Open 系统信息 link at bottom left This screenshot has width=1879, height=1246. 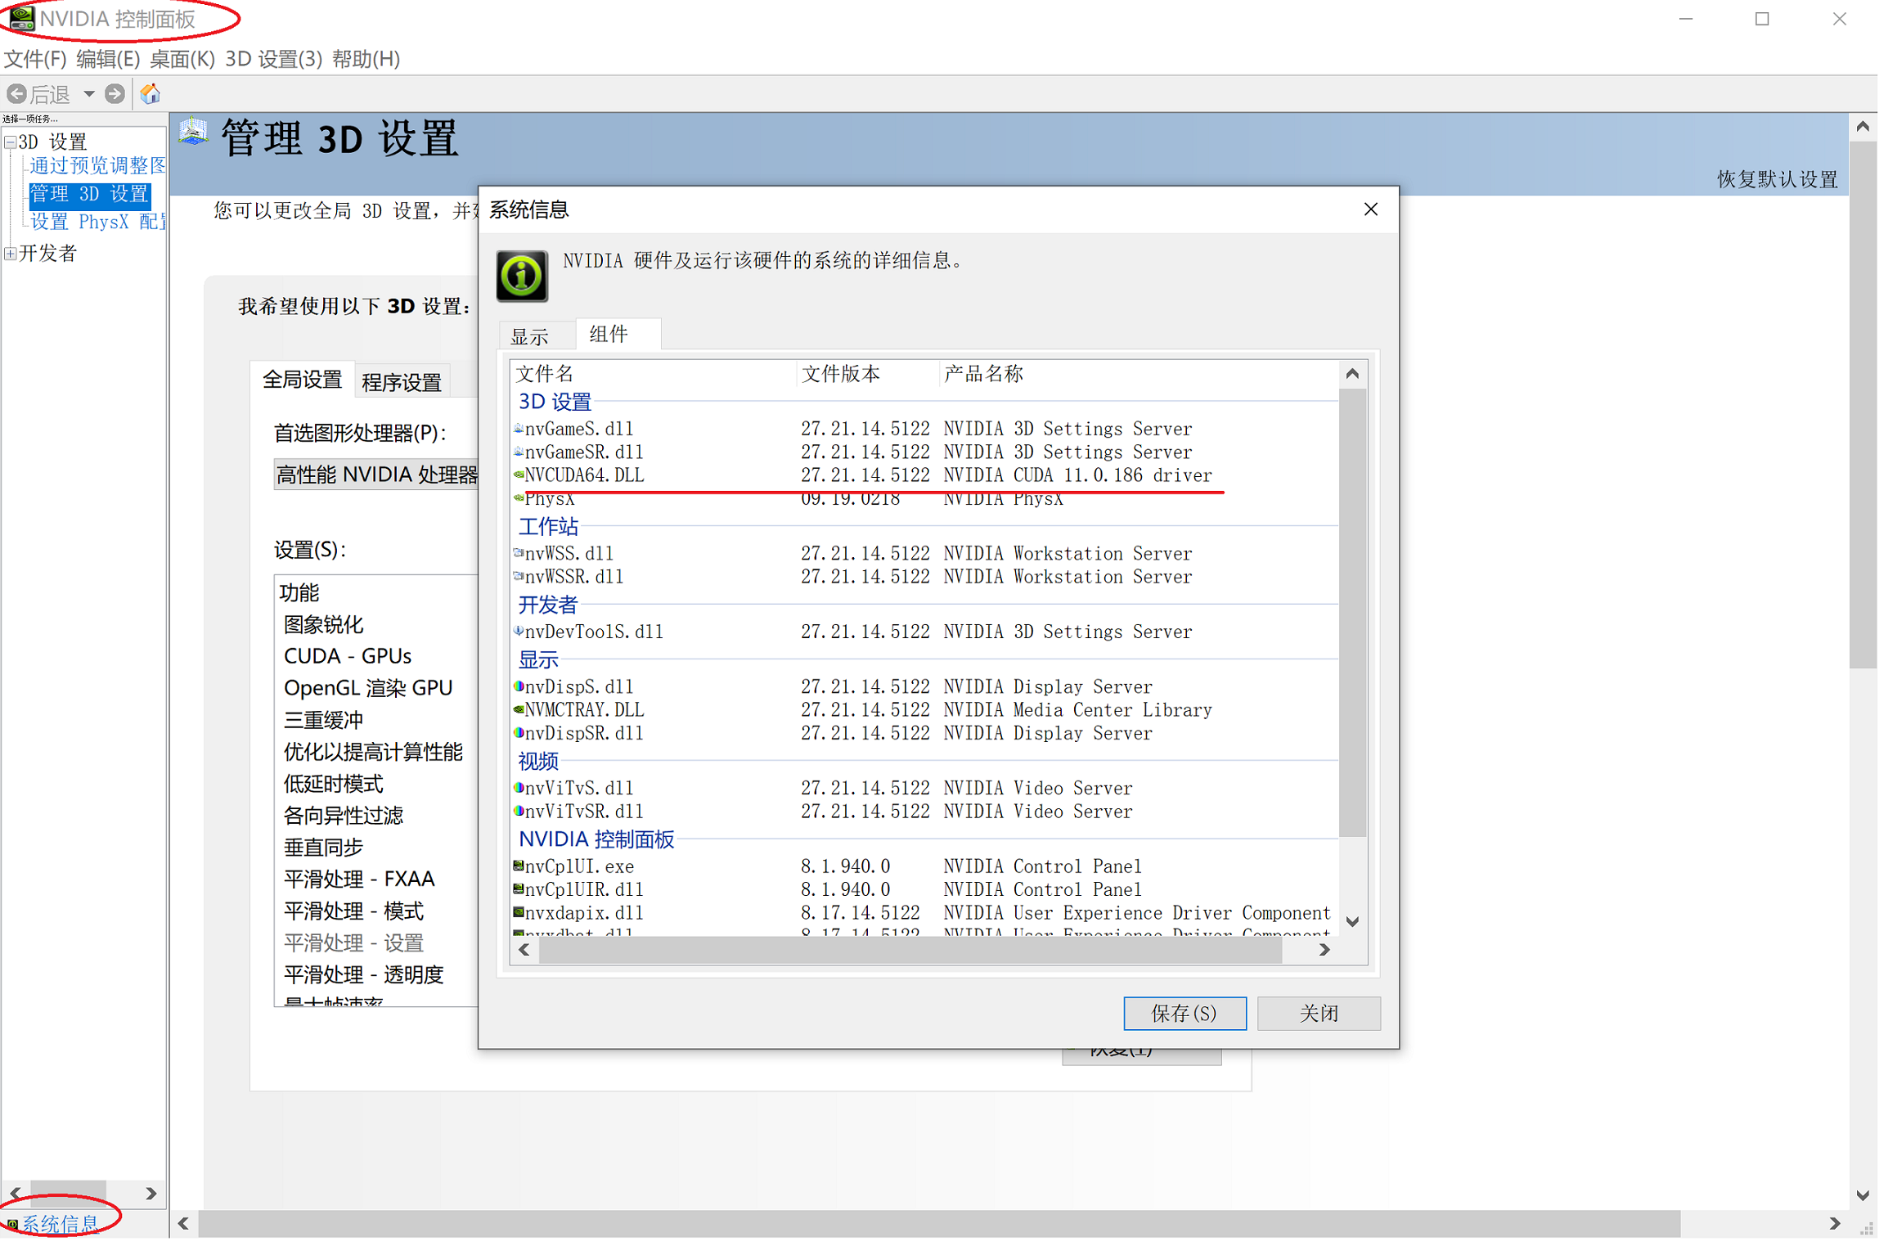click(x=61, y=1224)
